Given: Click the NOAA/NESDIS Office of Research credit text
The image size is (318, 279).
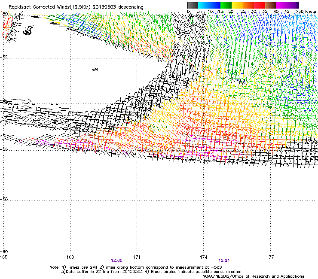Looking at the screenshot, I should click(x=253, y=276).
